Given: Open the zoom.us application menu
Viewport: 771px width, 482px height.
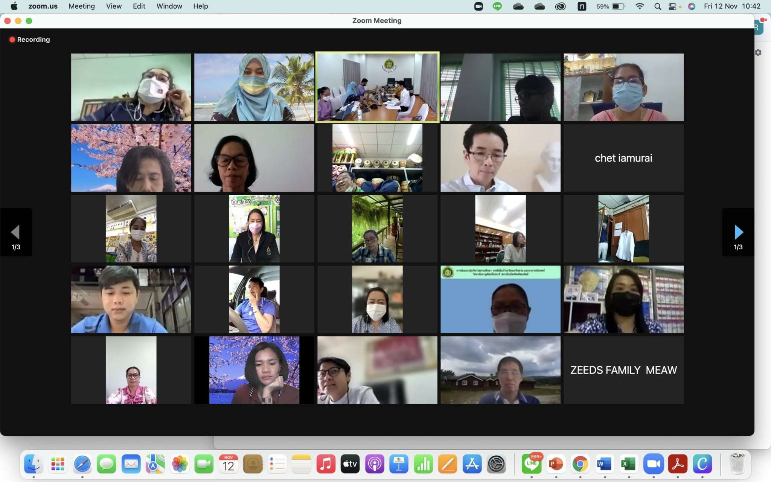Looking at the screenshot, I should (x=43, y=6).
